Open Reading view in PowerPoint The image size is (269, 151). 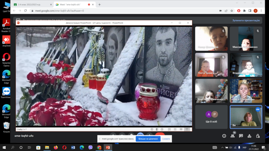point(181,129)
